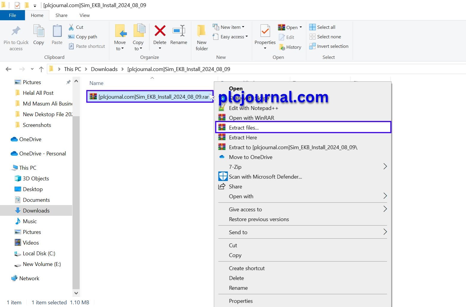
Task: Click History in the Open group
Action: pos(290,47)
